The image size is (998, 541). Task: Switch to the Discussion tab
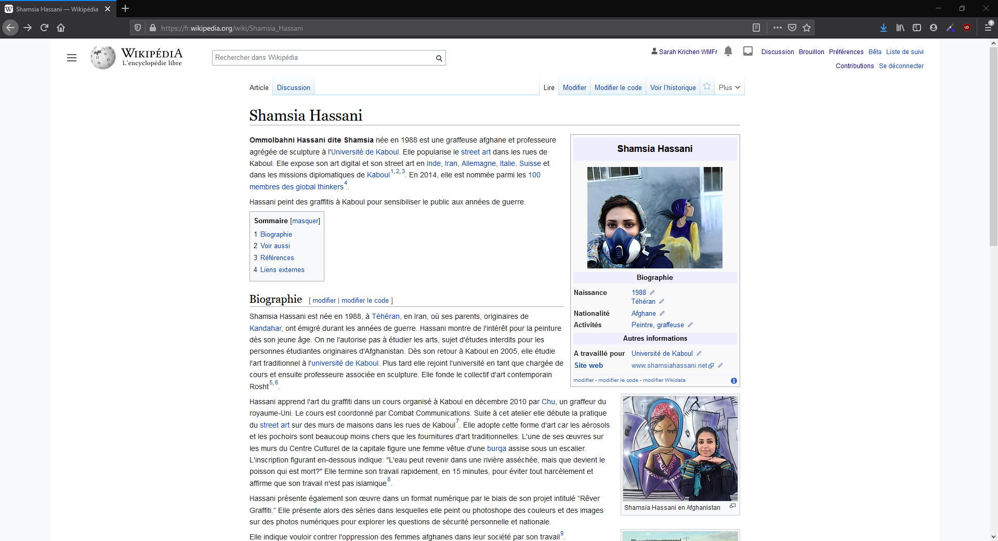click(x=293, y=87)
